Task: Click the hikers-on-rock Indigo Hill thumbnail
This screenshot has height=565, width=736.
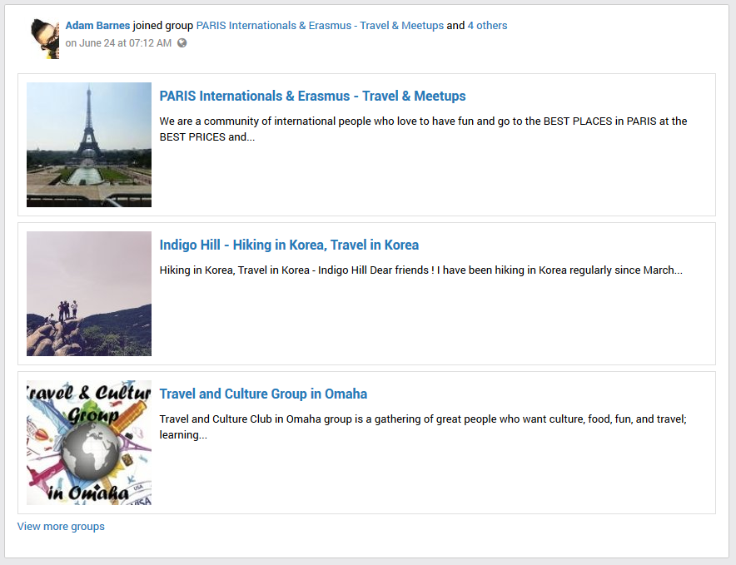Action: pyautogui.click(x=89, y=294)
